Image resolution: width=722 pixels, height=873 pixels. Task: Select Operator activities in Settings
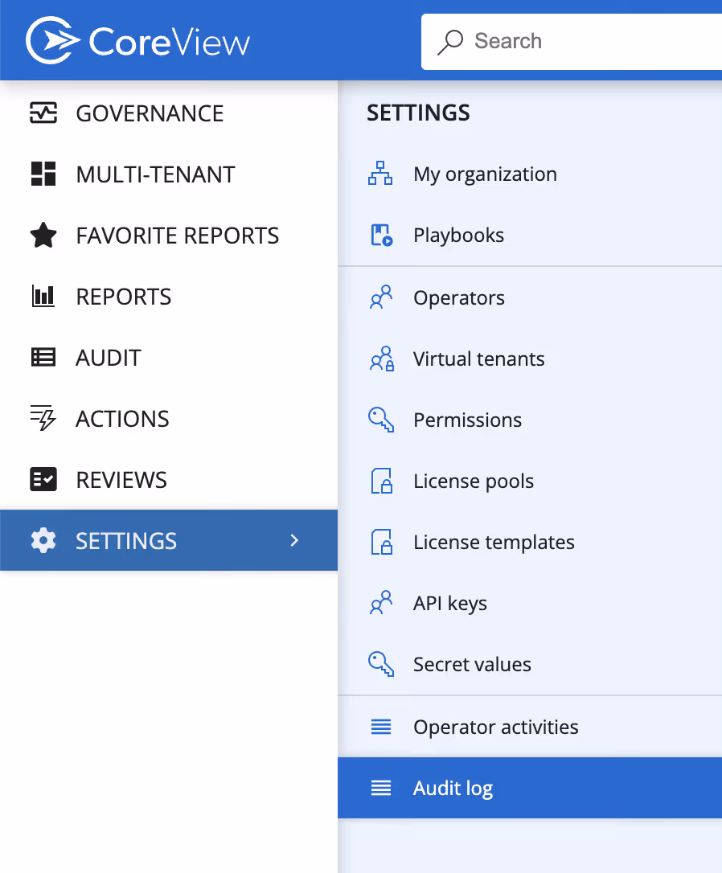click(495, 727)
